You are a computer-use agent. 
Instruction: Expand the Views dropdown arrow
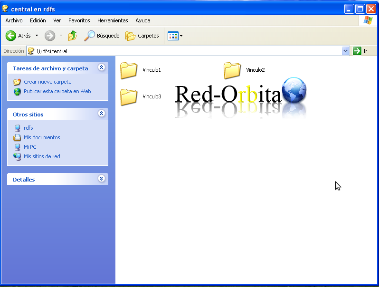181,36
